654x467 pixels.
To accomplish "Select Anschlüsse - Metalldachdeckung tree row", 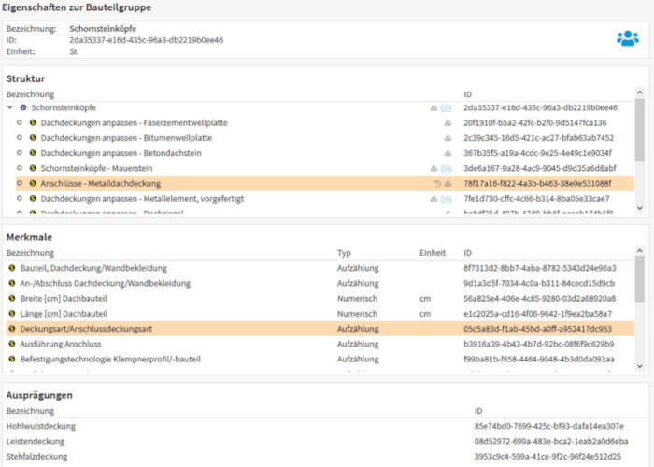I will click(325, 183).
